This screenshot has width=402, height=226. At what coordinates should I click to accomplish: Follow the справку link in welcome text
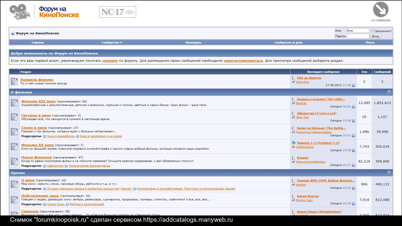click(x=110, y=61)
